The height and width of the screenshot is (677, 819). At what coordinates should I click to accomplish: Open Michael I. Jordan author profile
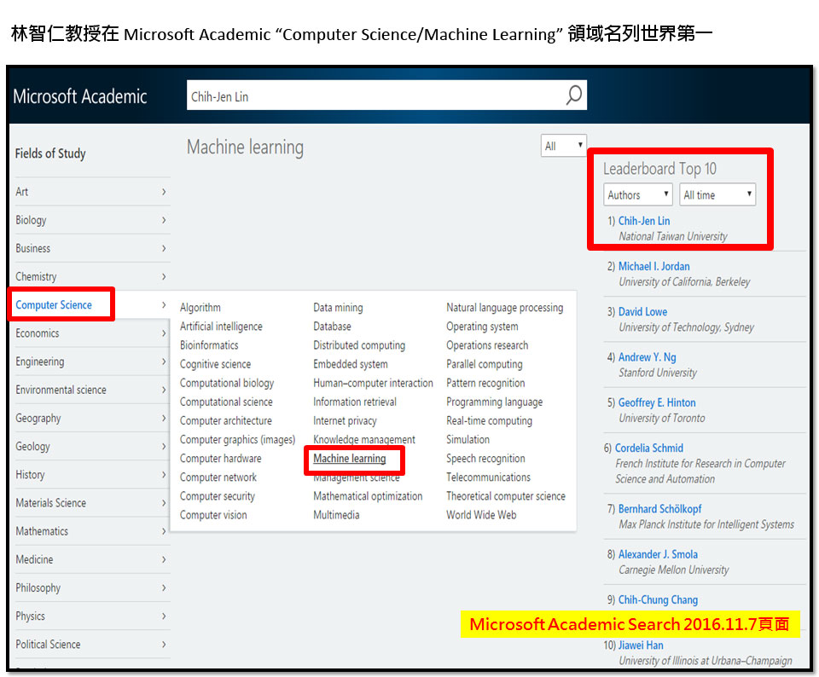(654, 266)
